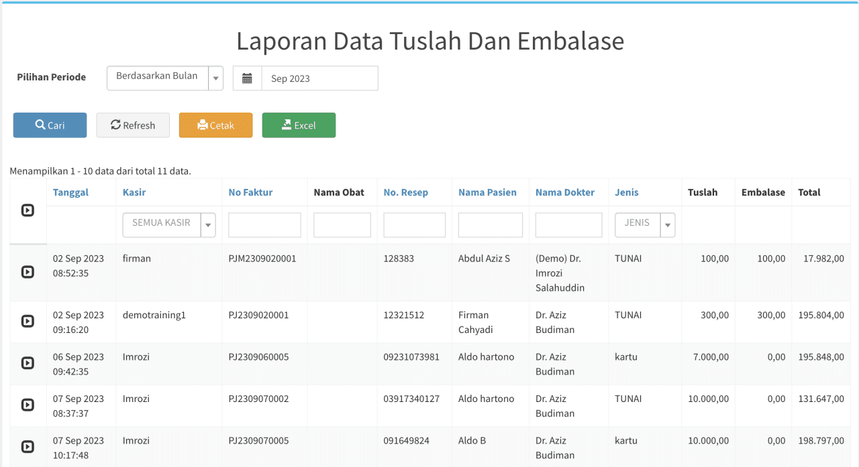The height and width of the screenshot is (467, 859).
Task: Sort by No Faktur column header
Action: click(x=250, y=192)
